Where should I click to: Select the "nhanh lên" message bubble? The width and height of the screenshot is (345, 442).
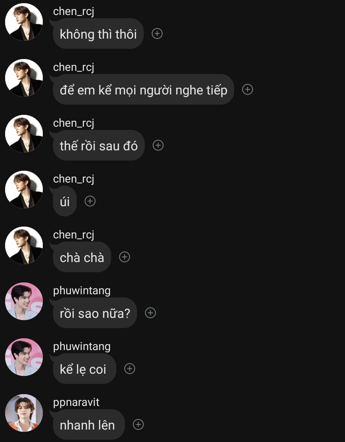coord(87,425)
